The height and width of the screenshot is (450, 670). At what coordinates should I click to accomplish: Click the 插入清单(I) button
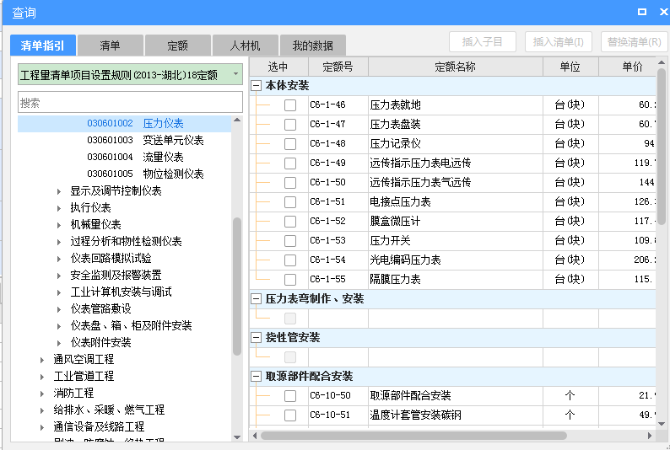[558, 42]
